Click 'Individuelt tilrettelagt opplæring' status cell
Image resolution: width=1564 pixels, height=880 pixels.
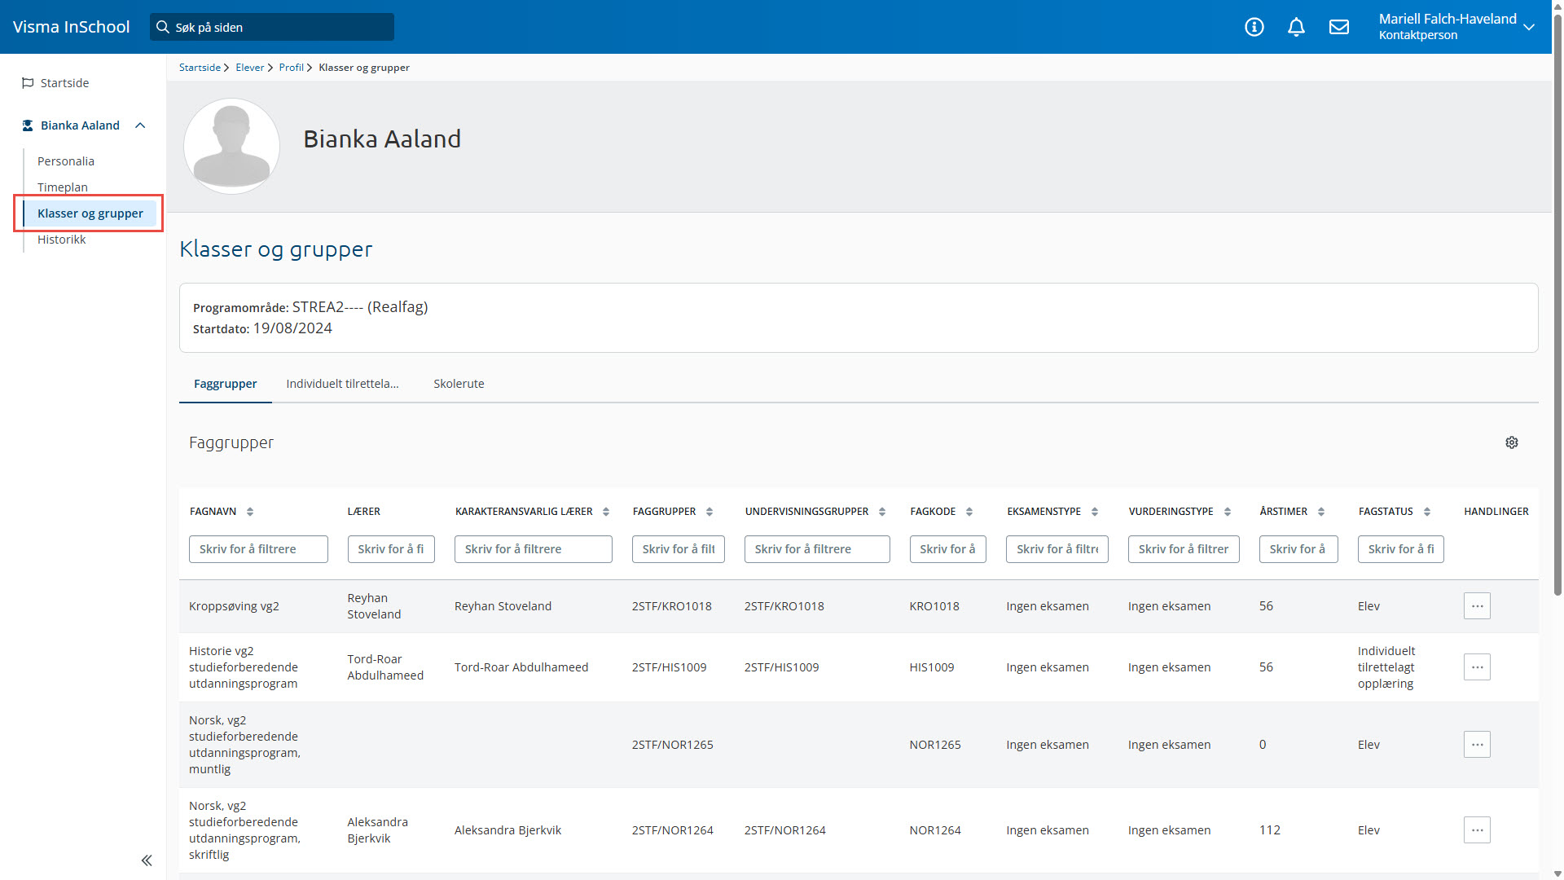pos(1386,667)
